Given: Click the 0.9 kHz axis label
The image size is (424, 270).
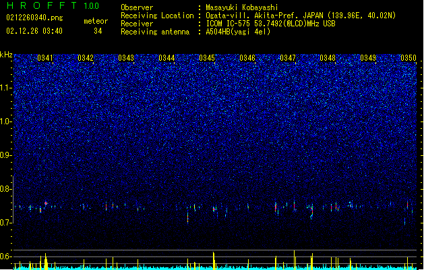Looking at the screenshot, I should pyautogui.click(x=5, y=155).
